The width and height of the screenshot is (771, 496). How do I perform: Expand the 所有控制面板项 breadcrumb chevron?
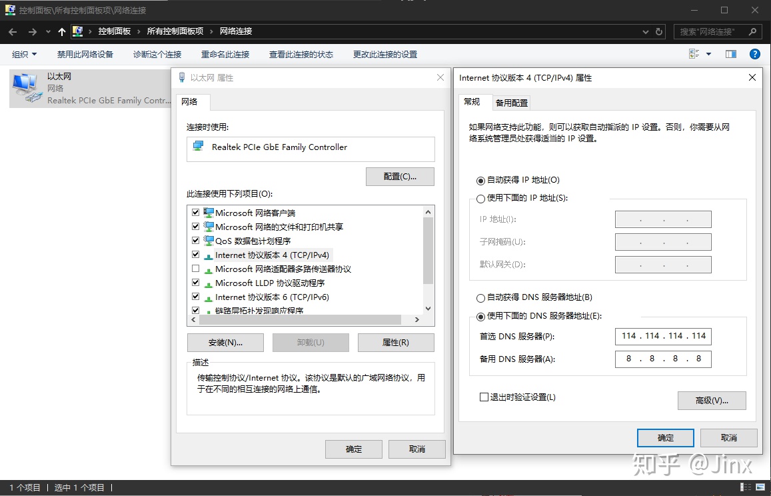click(211, 31)
